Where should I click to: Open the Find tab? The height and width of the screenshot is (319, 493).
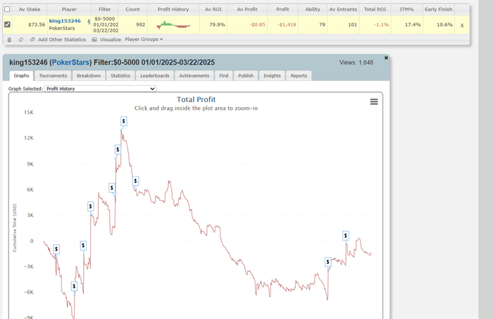pyautogui.click(x=223, y=76)
